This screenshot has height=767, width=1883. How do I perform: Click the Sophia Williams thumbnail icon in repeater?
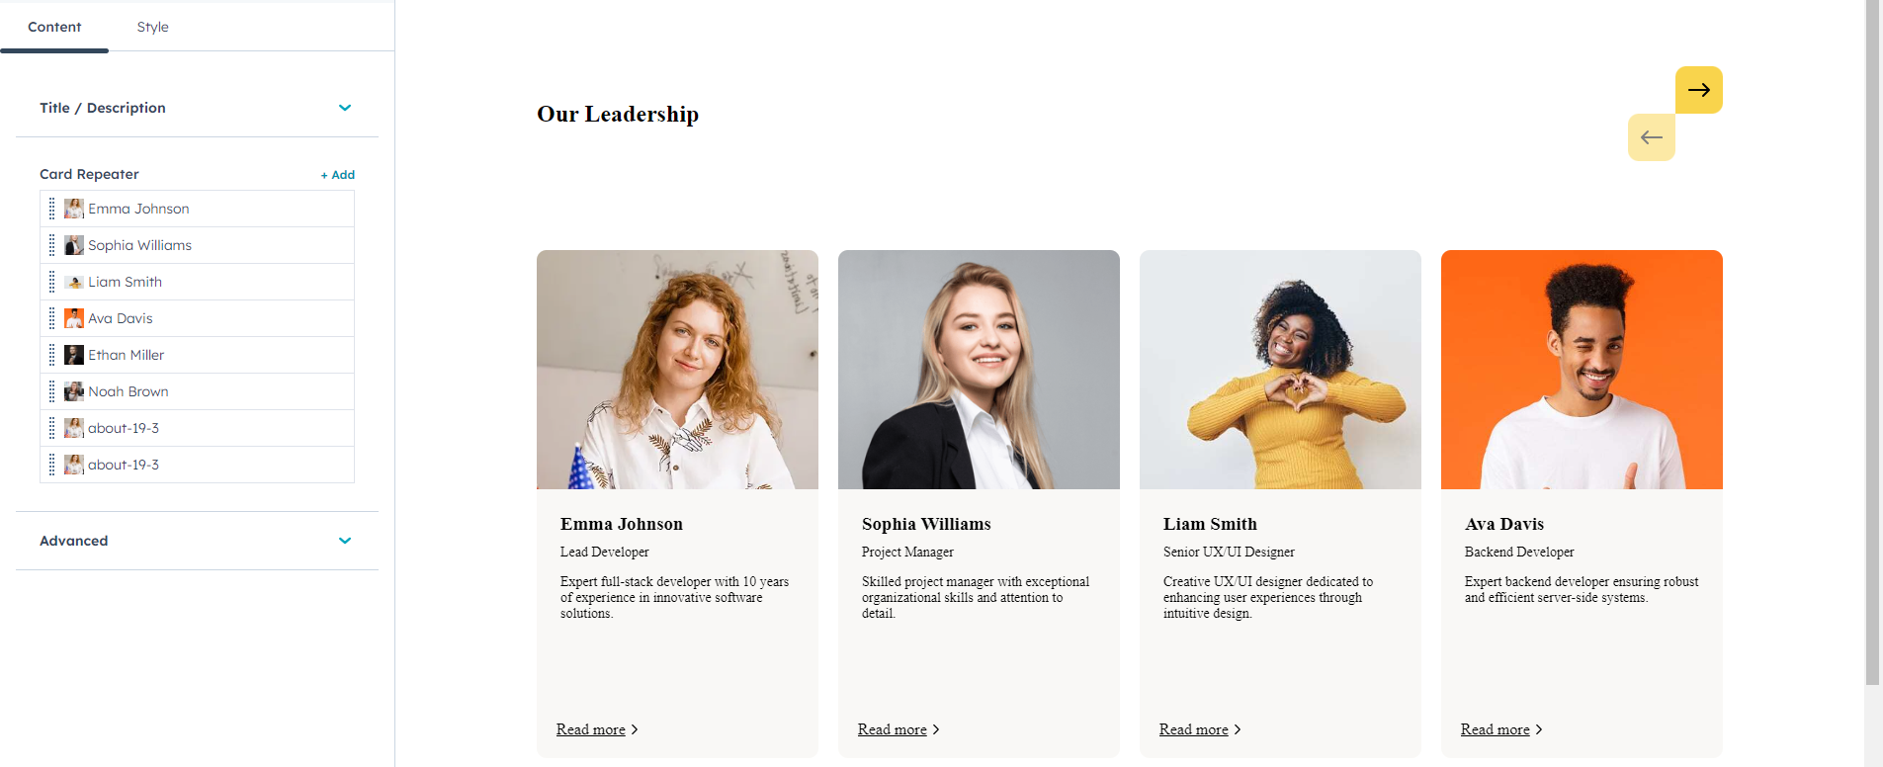coord(74,245)
